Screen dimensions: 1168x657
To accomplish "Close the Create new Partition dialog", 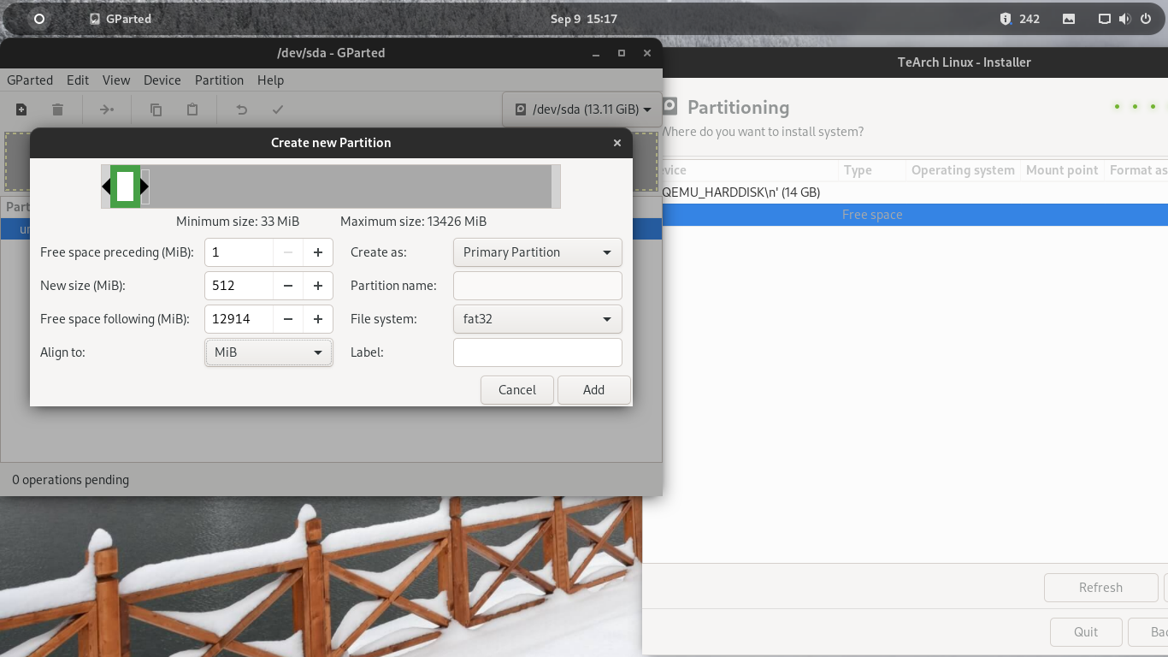I will tap(617, 143).
